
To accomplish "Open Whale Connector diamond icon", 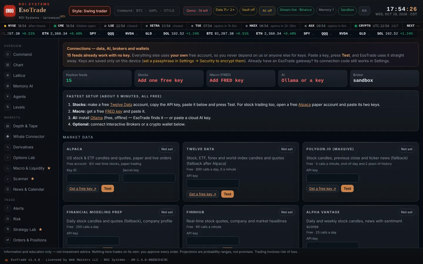I will [8, 136].
